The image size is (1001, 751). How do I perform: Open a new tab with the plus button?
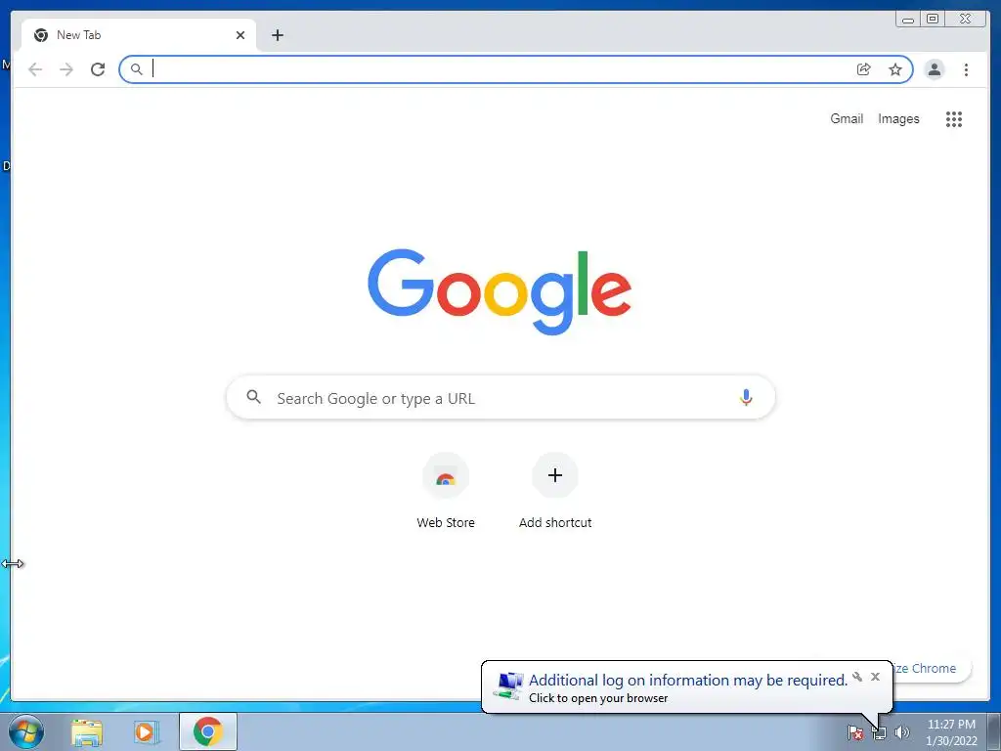coord(277,35)
